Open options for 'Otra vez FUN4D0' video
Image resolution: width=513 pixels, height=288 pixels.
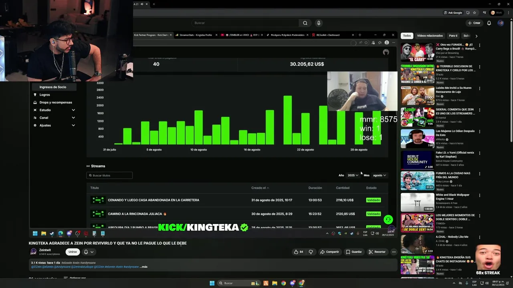pos(479,45)
